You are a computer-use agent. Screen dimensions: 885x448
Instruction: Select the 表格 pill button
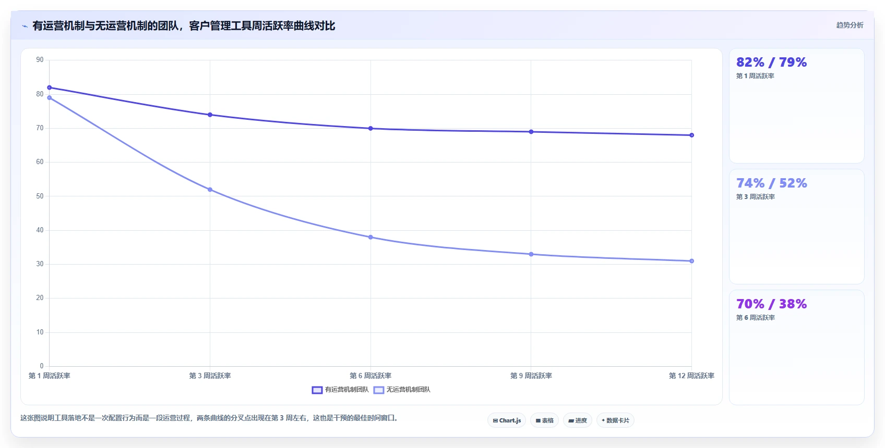(545, 420)
